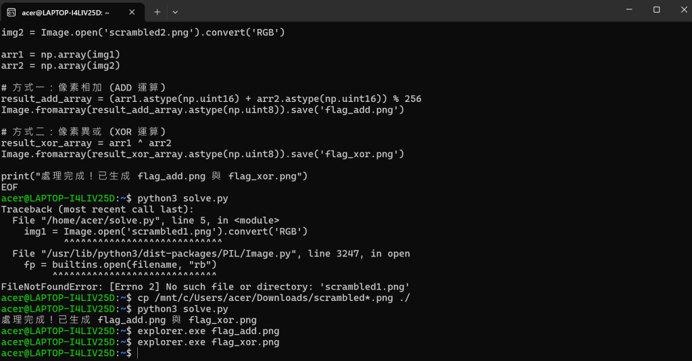Expand the new tab profile dropdown

tap(175, 12)
